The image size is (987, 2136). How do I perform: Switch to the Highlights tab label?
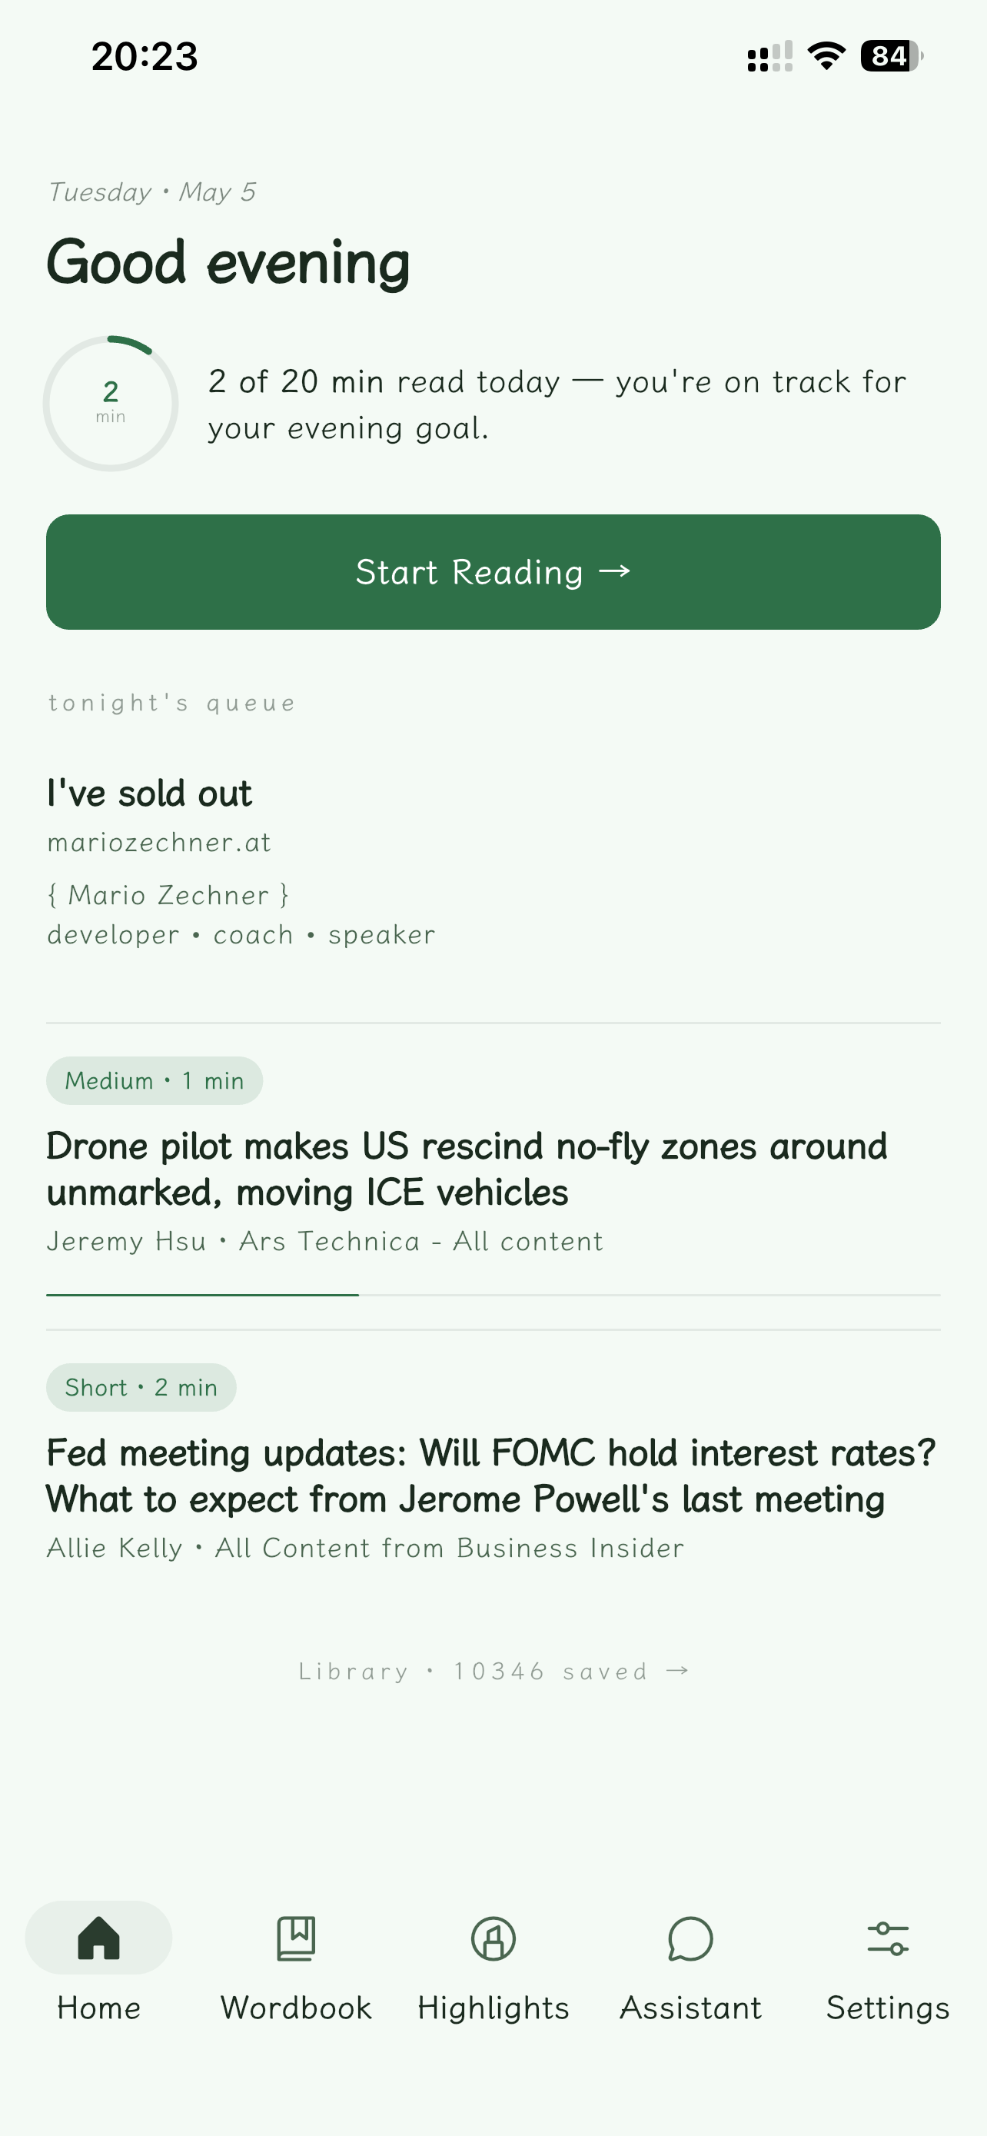493,2008
